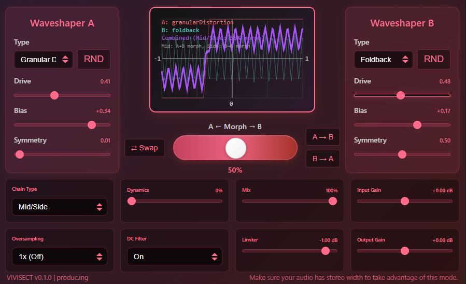This screenshot has height=284, width=466.
Task: Click the B → A copy button
Action: pos(322,159)
